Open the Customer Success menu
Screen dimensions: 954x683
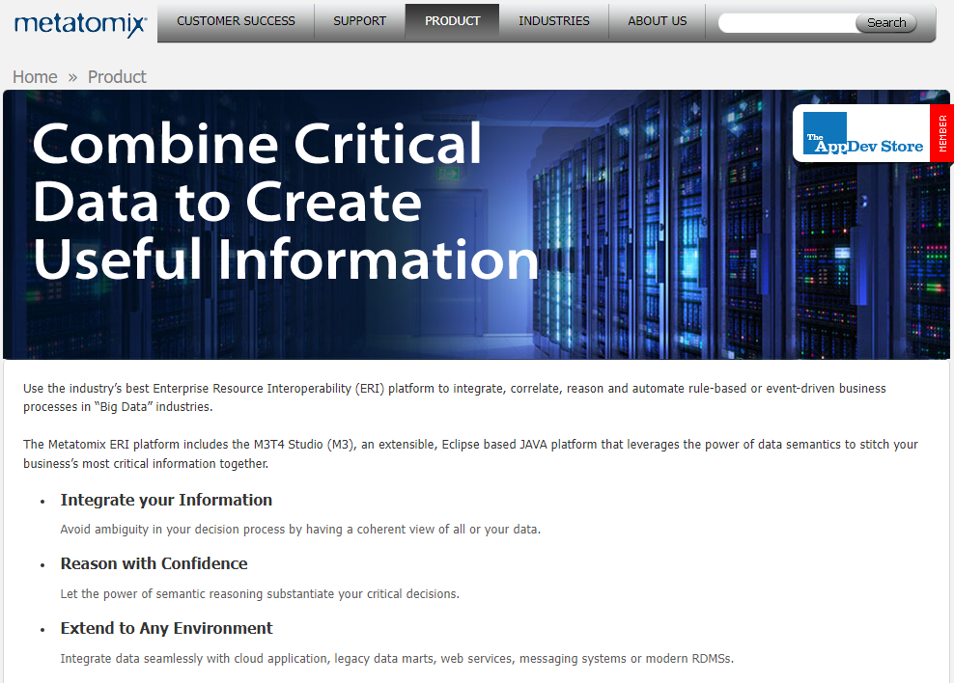pos(236,21)
